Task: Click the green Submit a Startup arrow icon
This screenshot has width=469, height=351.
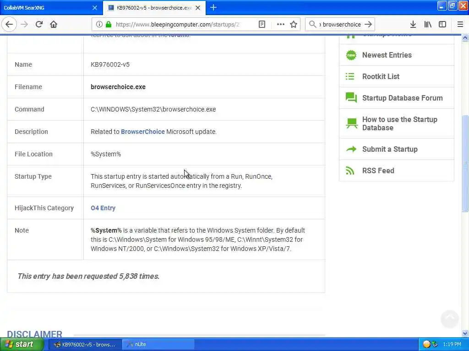Action: 351,149
